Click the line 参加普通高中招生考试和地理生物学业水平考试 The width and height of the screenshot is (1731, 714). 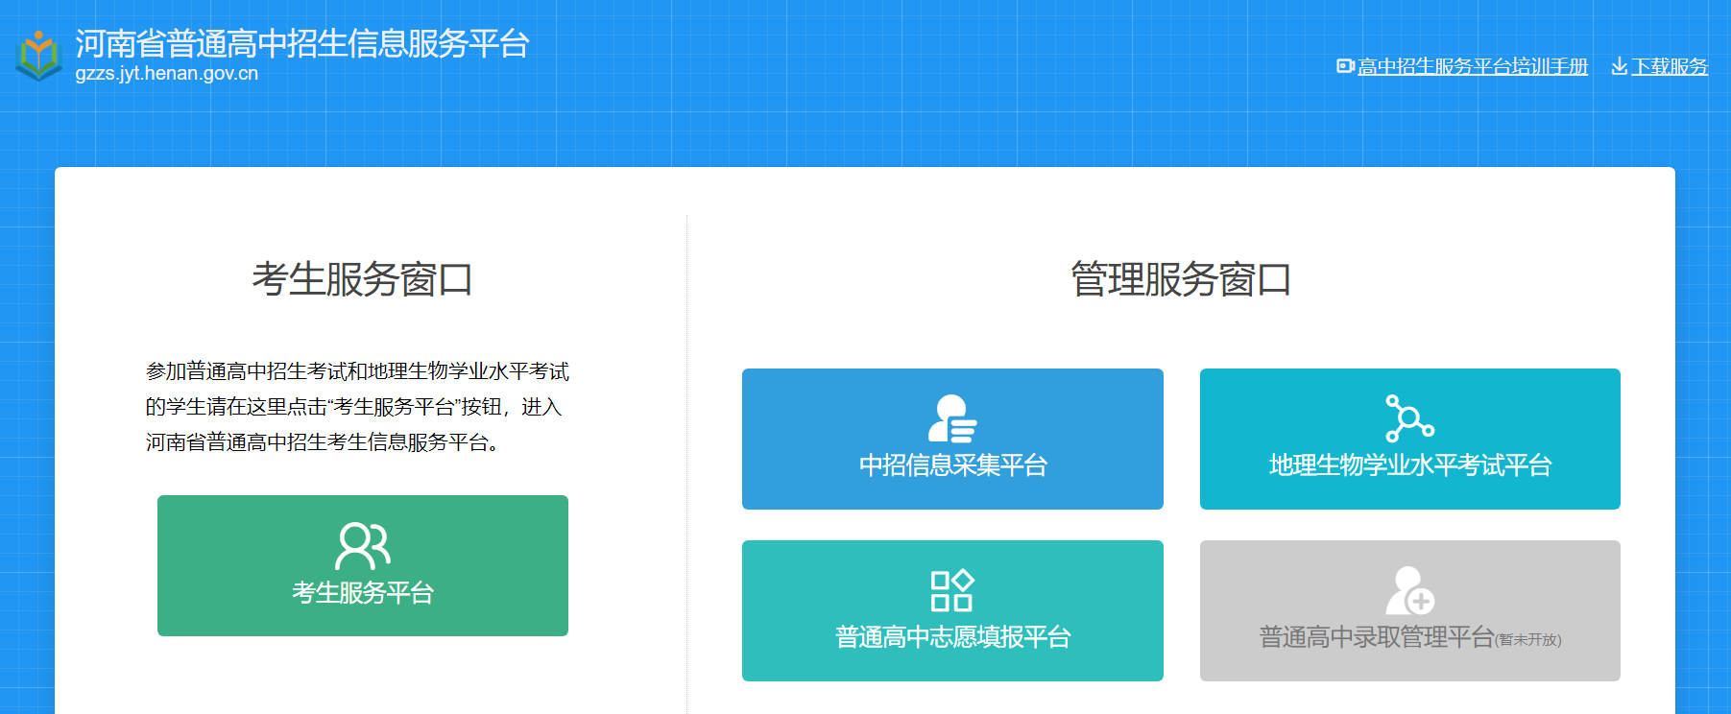357,371
